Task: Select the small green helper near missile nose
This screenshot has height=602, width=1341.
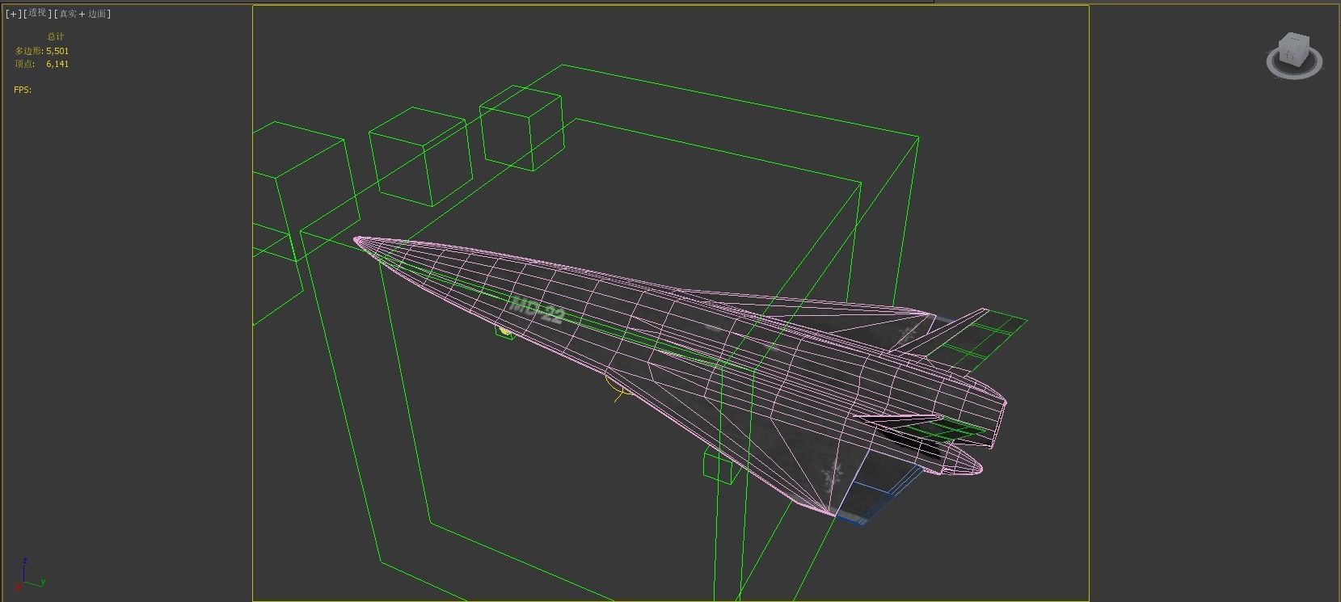Action: click(x=504, y=332)
